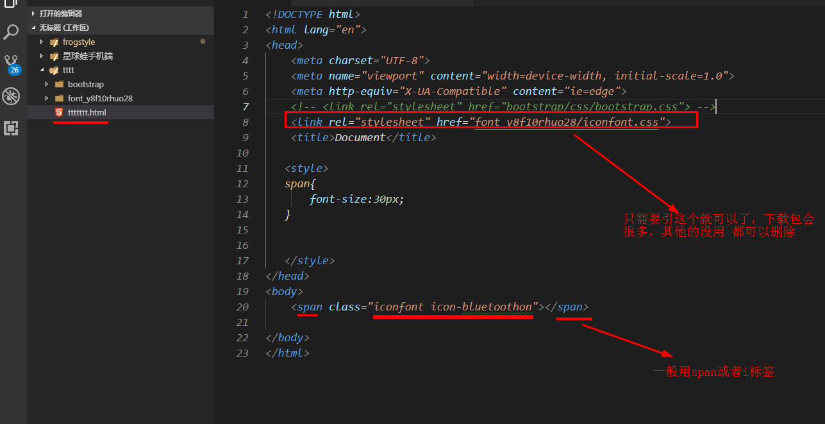Click the meta viewport line
The width and height of the screenshot is (825, 424).
(512, 76)
